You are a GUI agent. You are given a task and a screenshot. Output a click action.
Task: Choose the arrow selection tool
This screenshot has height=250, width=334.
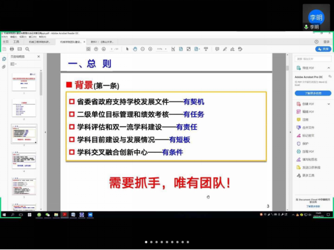pyautogui.click(x=127, y=49)
